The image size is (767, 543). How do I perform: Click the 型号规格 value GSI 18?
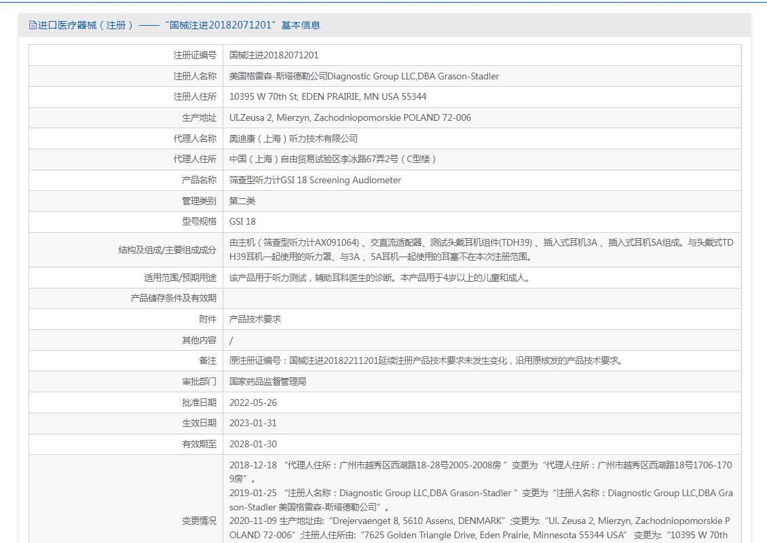[242, 221]
